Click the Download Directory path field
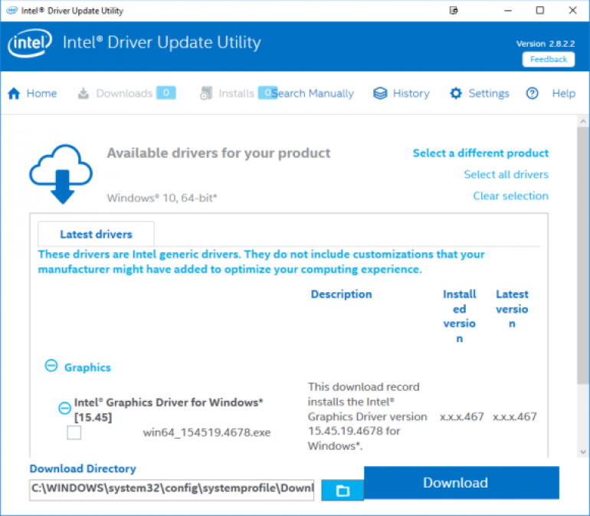This screenshot has width=590, height=516. click(x=172, y=490)
